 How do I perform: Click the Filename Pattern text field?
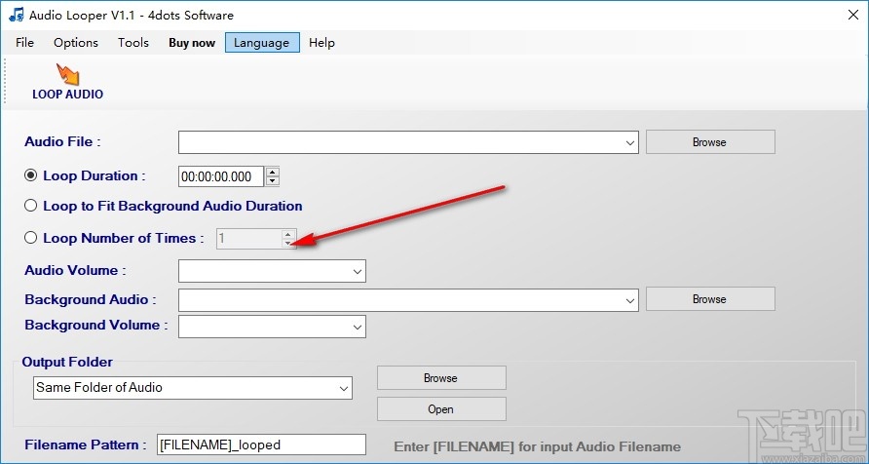point(262,445)
